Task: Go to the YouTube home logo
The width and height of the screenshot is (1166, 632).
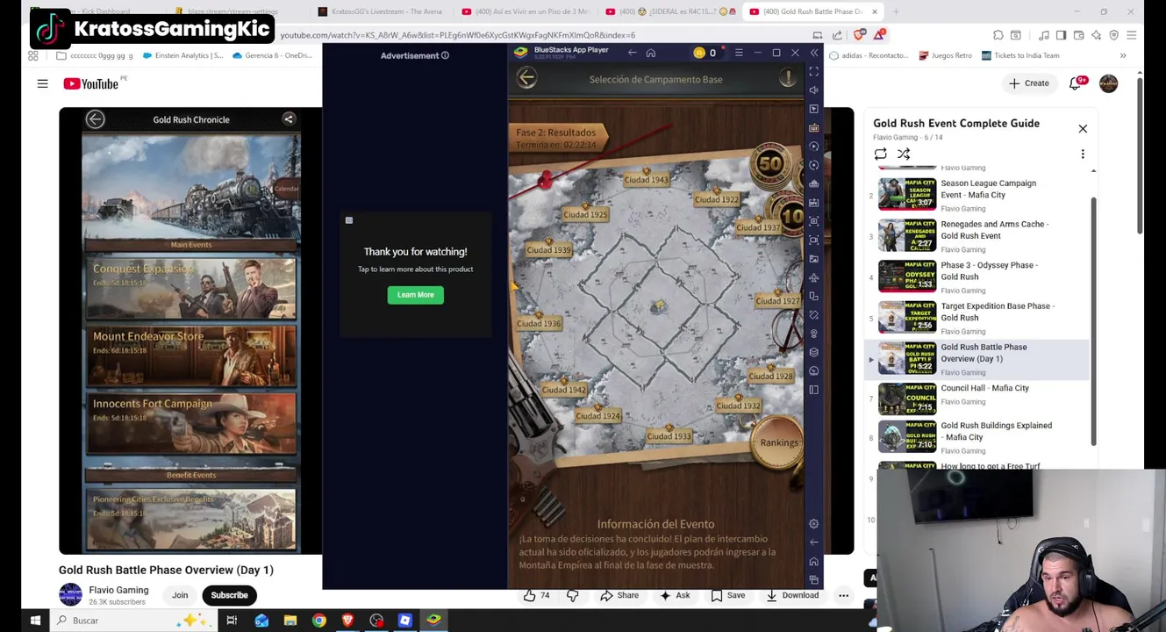Action: pos(91,83)
